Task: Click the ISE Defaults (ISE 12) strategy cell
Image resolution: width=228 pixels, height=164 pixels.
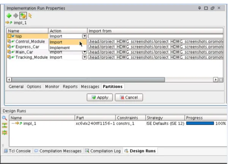Action: [165, 123]
